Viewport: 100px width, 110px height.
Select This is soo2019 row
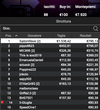[x=50, y=55]
